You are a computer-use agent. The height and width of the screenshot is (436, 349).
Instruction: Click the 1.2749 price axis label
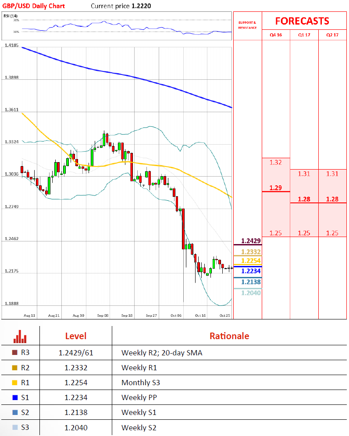point(12,206)
